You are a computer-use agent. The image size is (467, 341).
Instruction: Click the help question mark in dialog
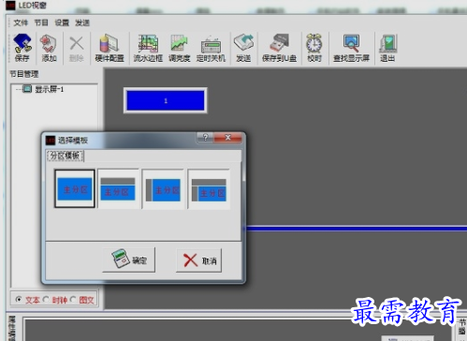(x=205, y=138)
